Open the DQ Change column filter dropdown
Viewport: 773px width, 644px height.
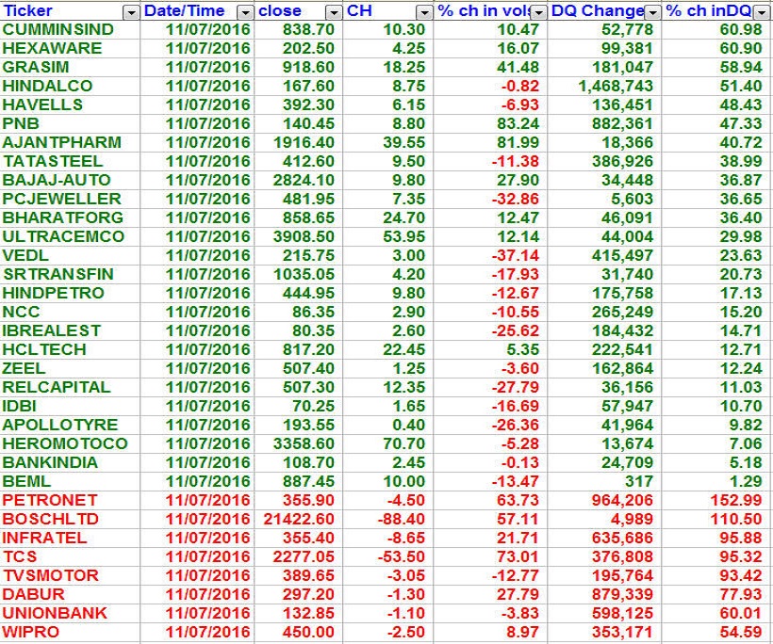point(652,11)
